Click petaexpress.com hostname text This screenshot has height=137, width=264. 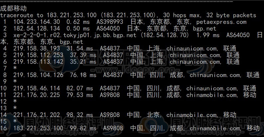click(x=221, y=22)
